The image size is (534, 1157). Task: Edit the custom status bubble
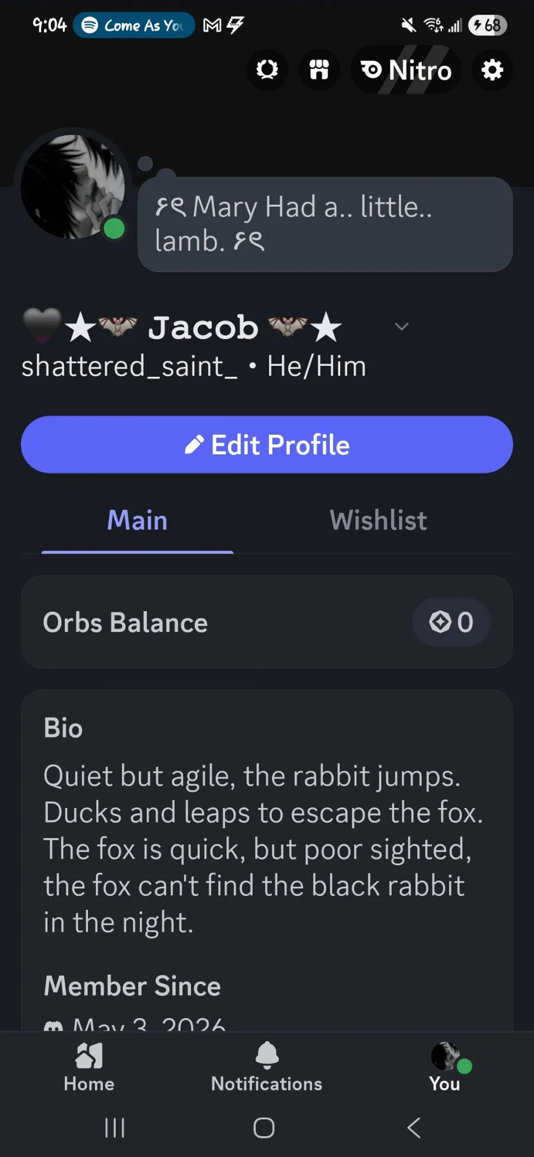[x=325, y=224]
